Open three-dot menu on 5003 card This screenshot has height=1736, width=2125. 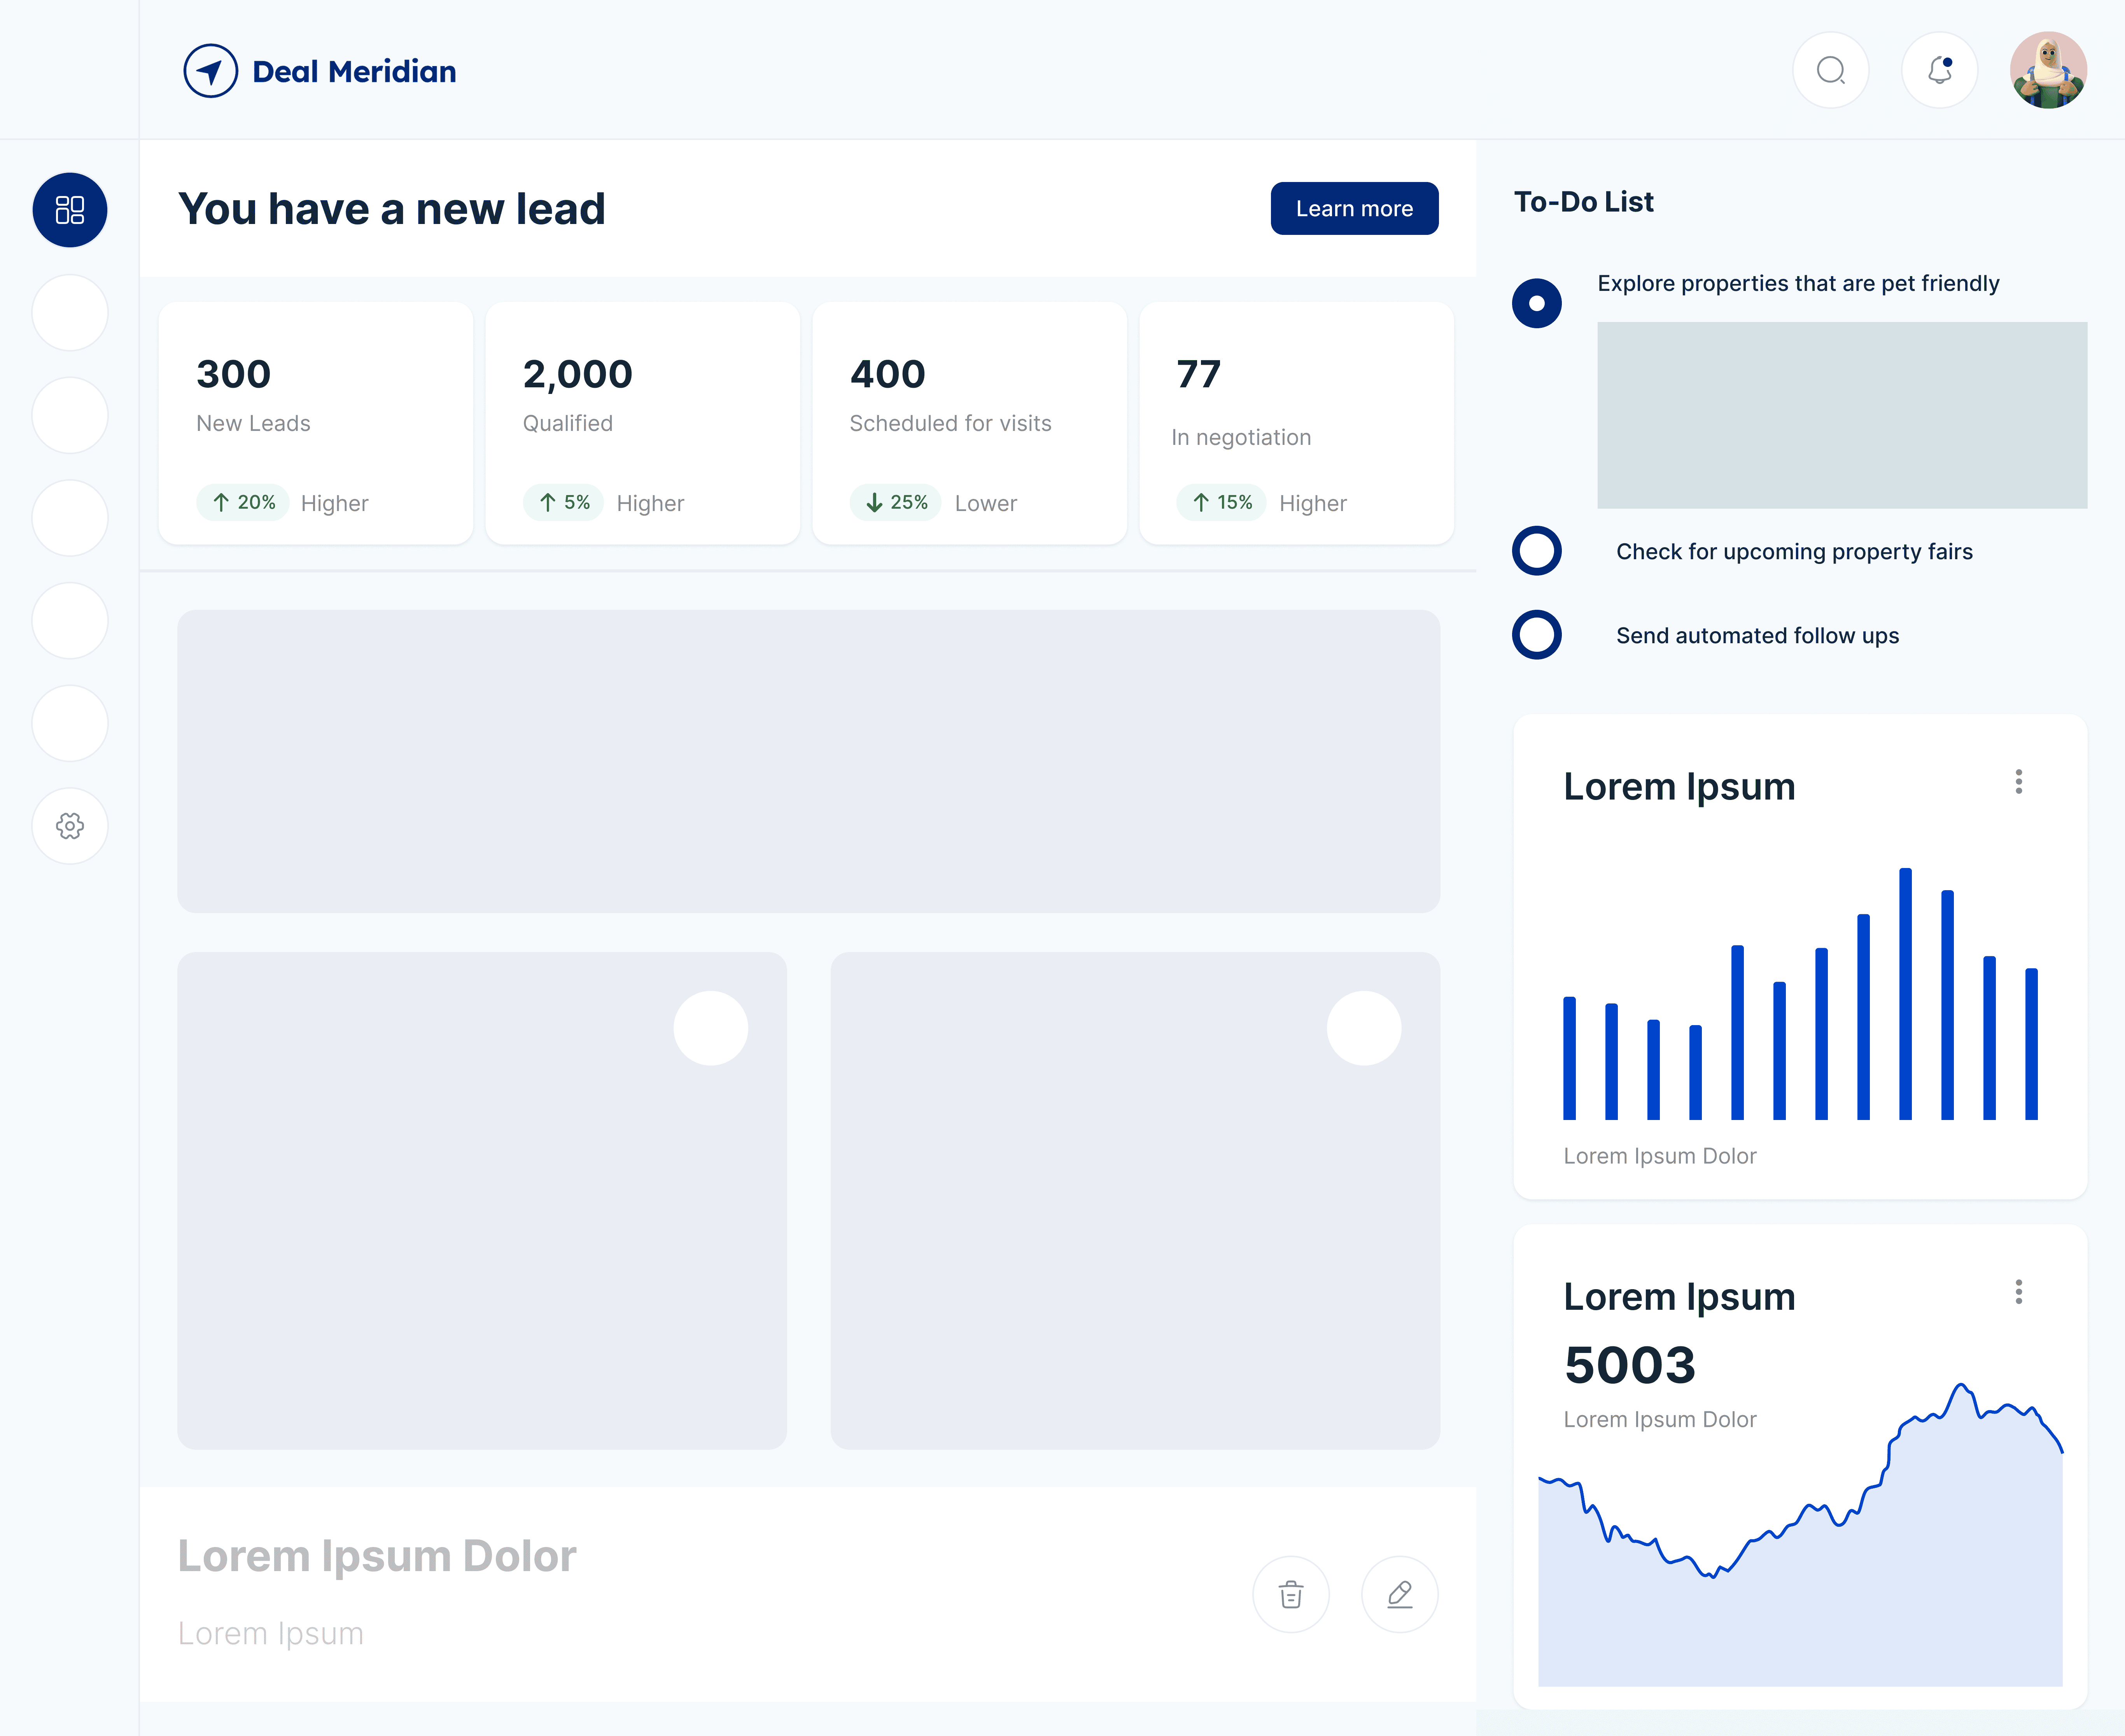click(2018, 1292)
